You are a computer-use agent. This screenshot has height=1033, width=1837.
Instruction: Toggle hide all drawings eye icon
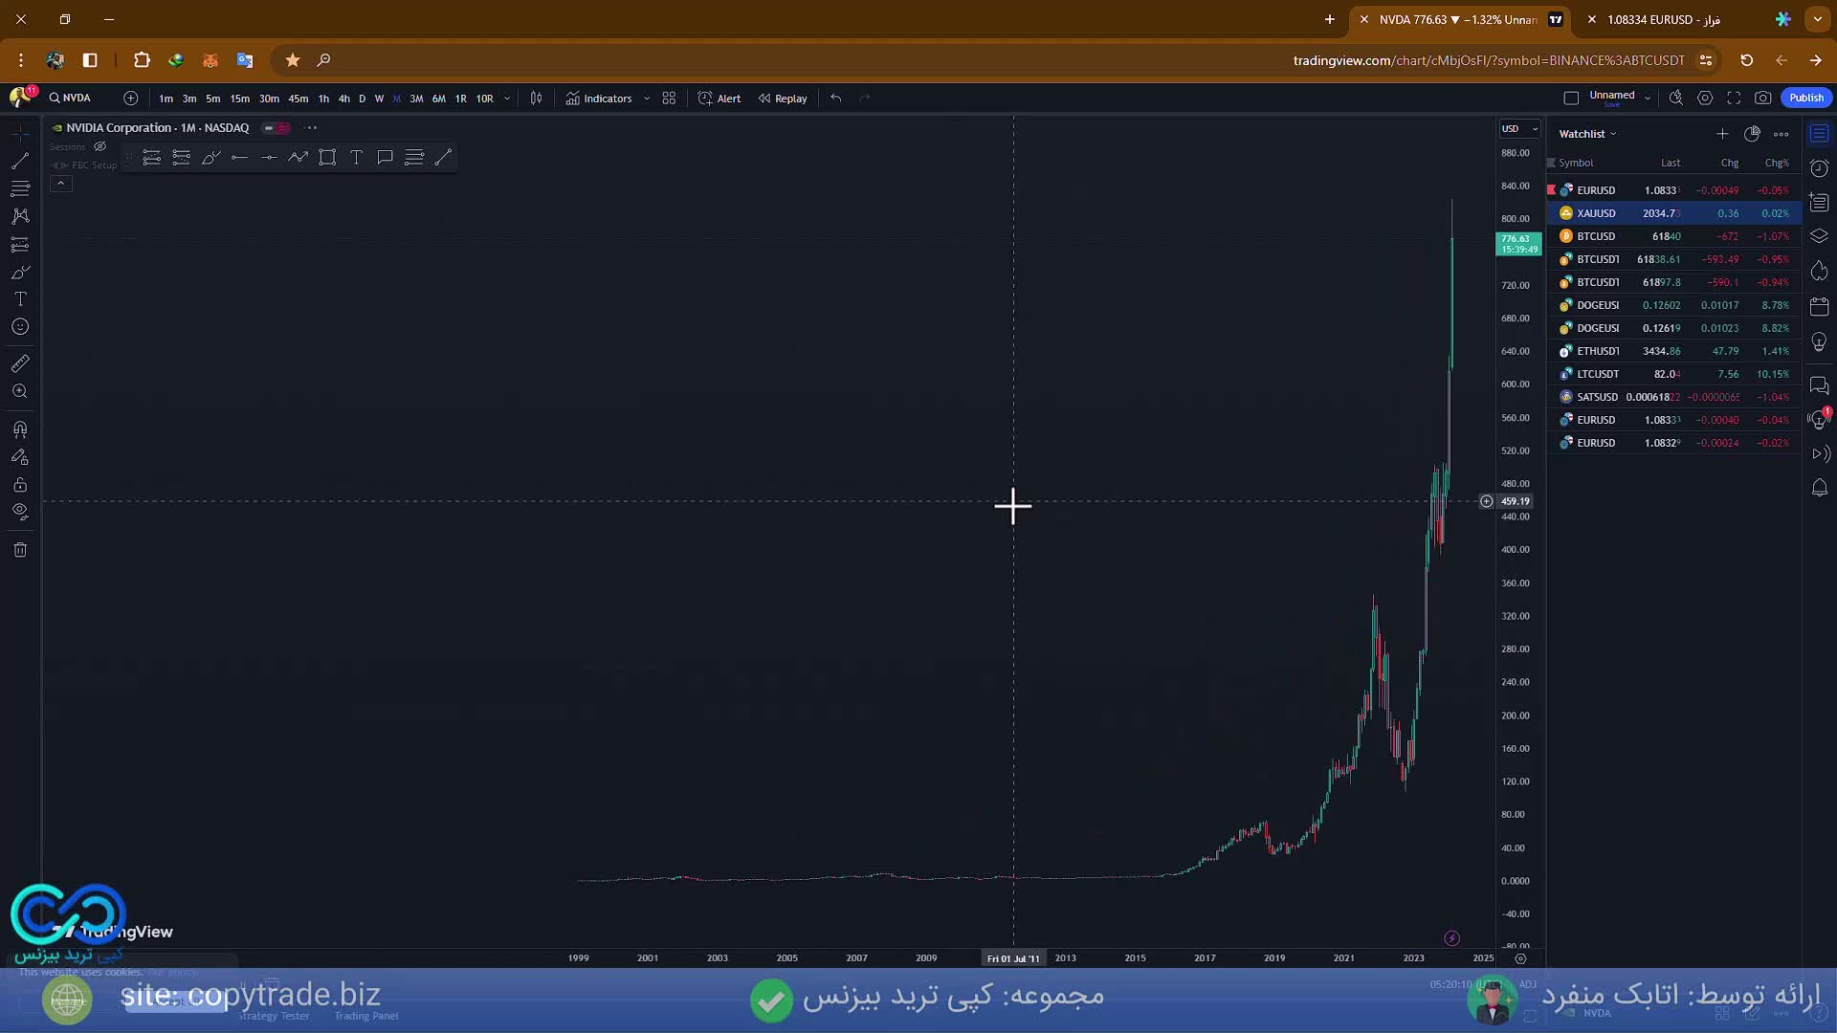(20, 512)
